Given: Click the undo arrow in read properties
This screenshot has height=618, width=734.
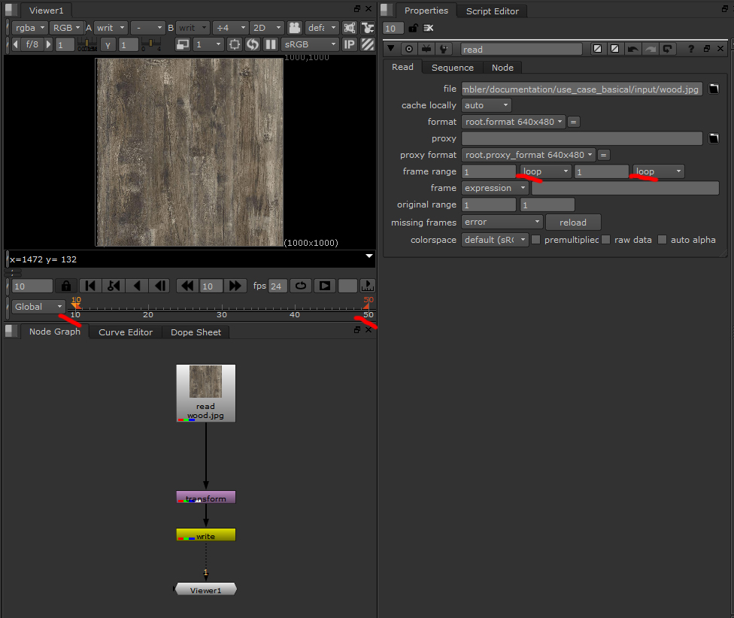Looking at the screenshot, I should click(632, 49).
